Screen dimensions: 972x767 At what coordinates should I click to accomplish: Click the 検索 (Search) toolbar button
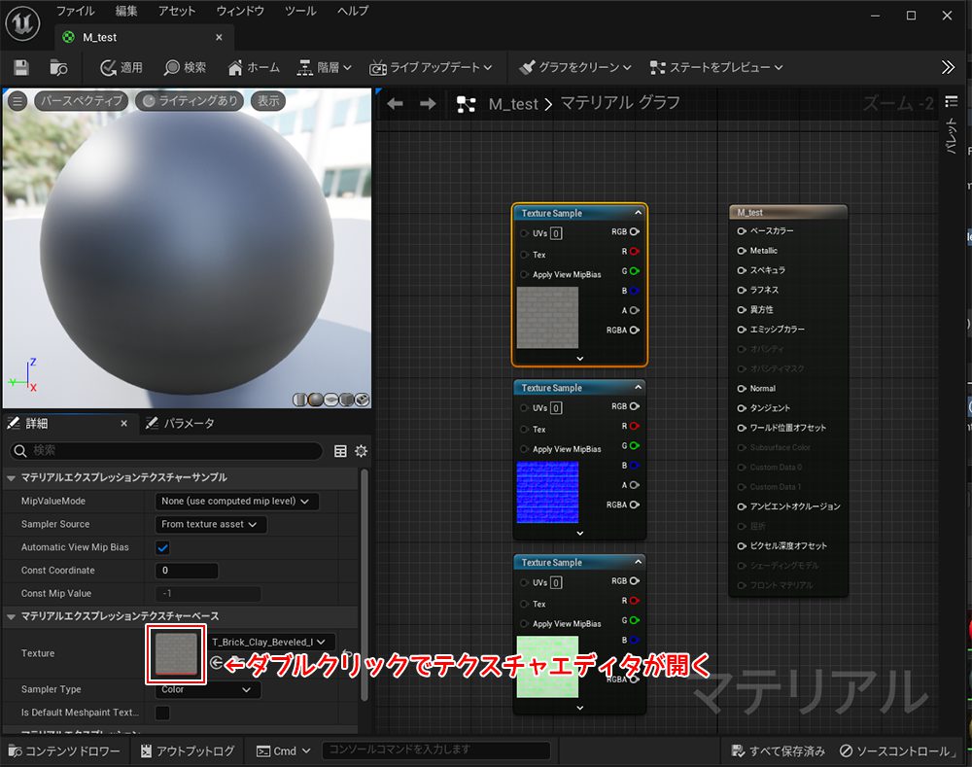click(185, 68)
